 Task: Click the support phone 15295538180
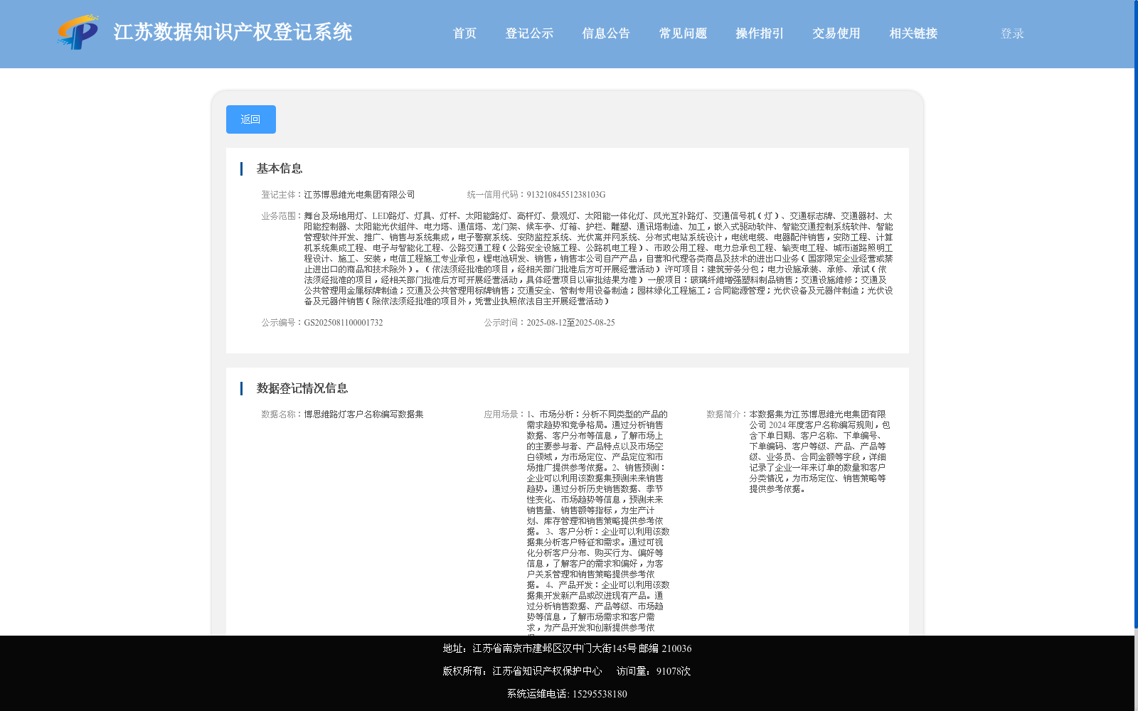(x=600, y=694)
